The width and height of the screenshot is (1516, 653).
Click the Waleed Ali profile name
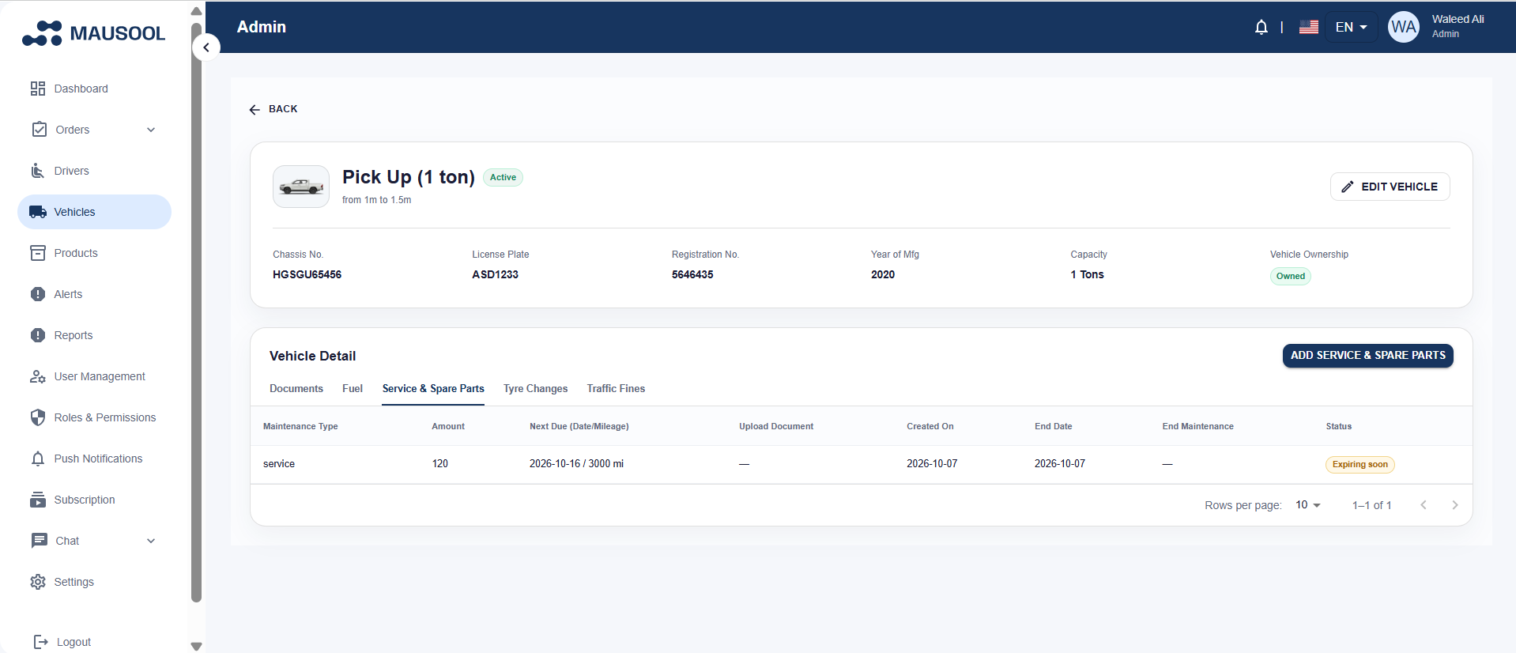coord(1458,19)
